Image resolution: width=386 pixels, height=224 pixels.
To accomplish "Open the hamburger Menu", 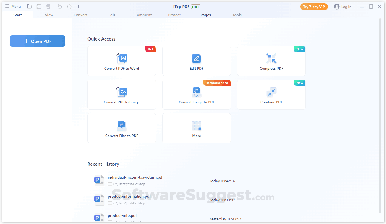I will [13, 7].
